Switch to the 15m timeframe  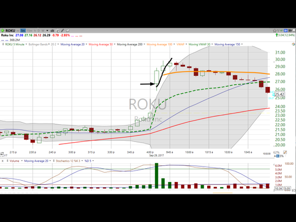[x=29, y=31]
